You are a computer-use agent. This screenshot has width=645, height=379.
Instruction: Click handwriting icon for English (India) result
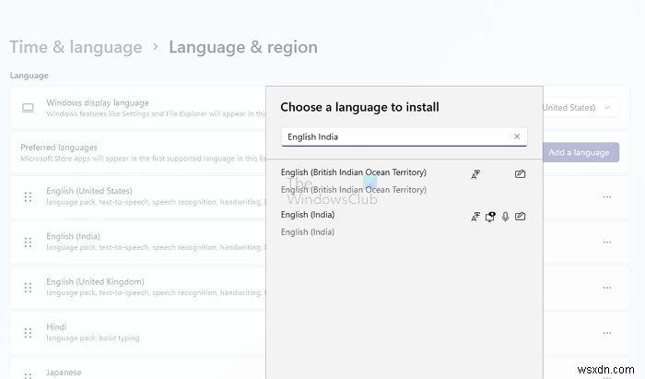point(521,217)
